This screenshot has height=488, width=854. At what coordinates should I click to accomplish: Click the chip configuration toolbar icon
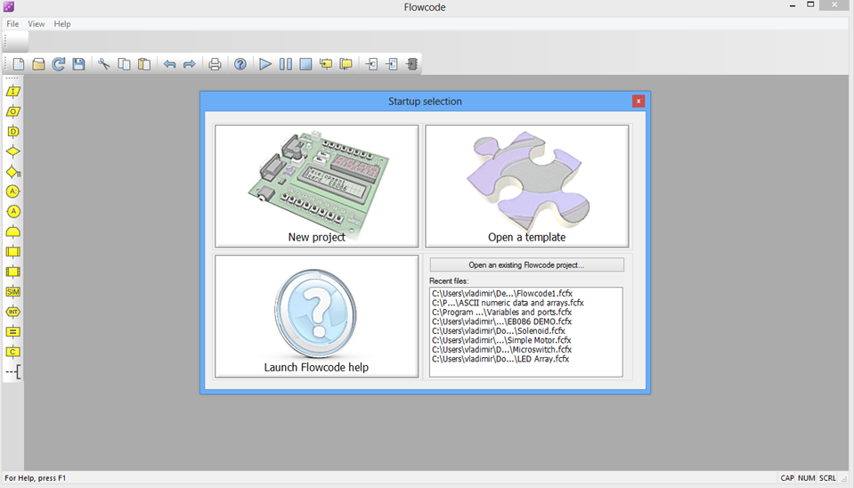click(x=411, y=64)
